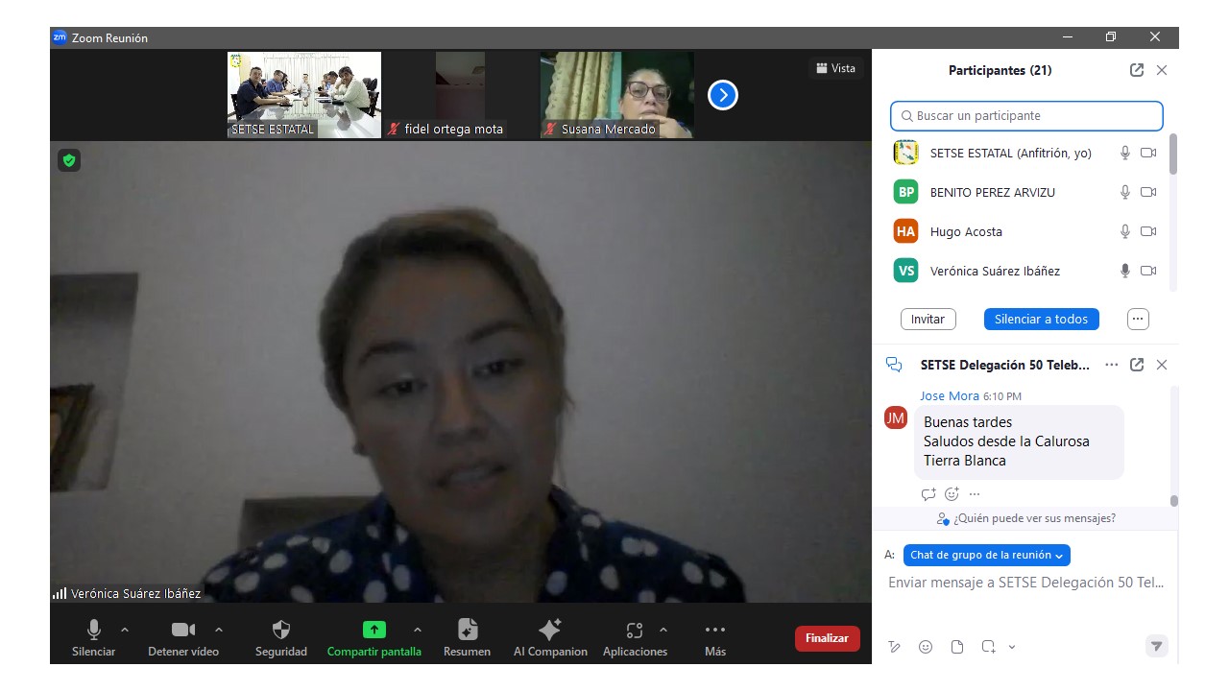Open the Aplicaciones icon
Image resolution: width=1229 pixels, height=691 pixels.
pos(634,631)
